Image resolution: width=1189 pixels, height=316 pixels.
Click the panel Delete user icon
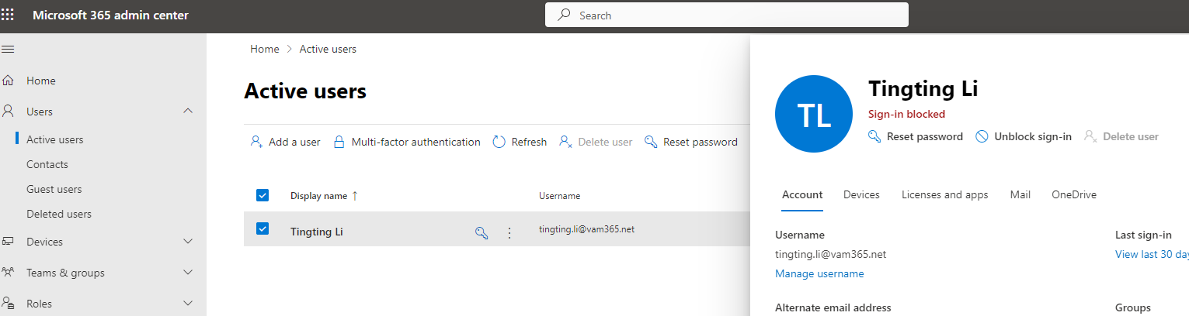pos(1090,136)
